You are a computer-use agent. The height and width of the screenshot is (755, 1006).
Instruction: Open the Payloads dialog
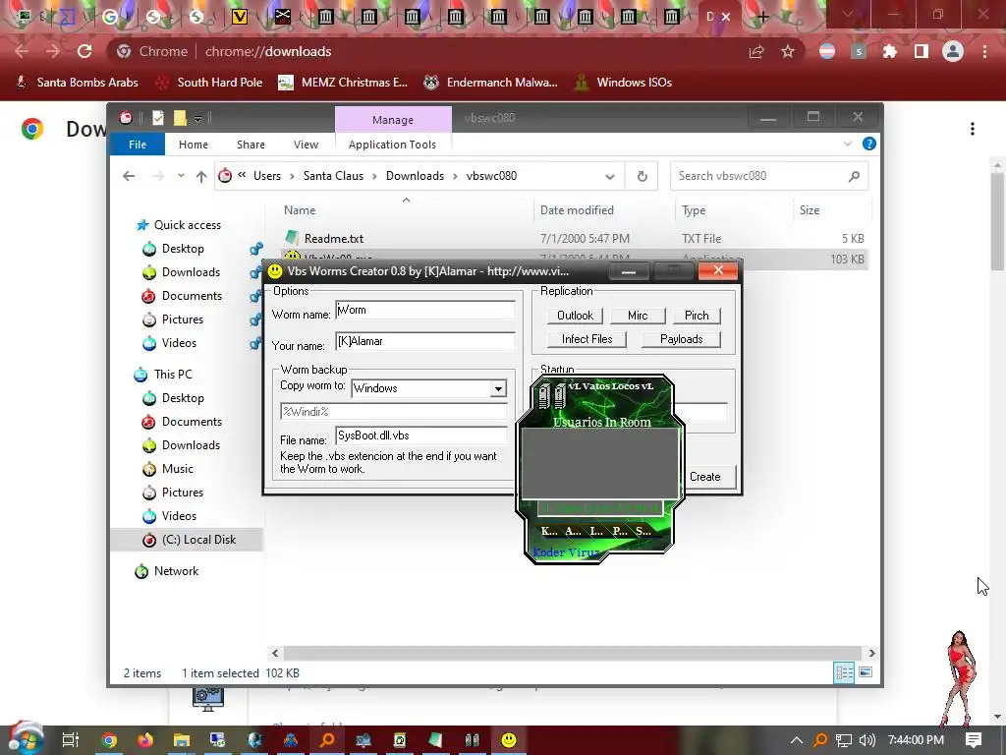pos(681,339)
